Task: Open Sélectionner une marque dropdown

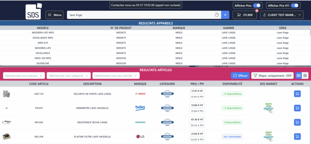Action: (x=24, y=75)
